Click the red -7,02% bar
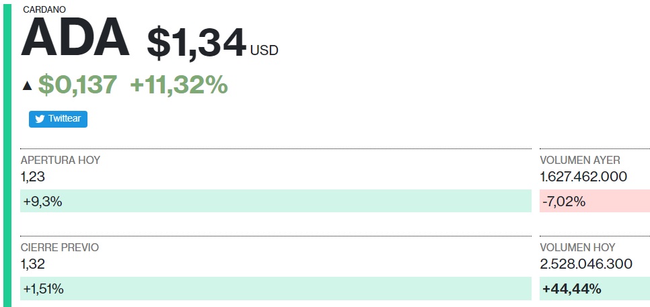The height and width of the screenshot is (307, 650). [595, 201]
